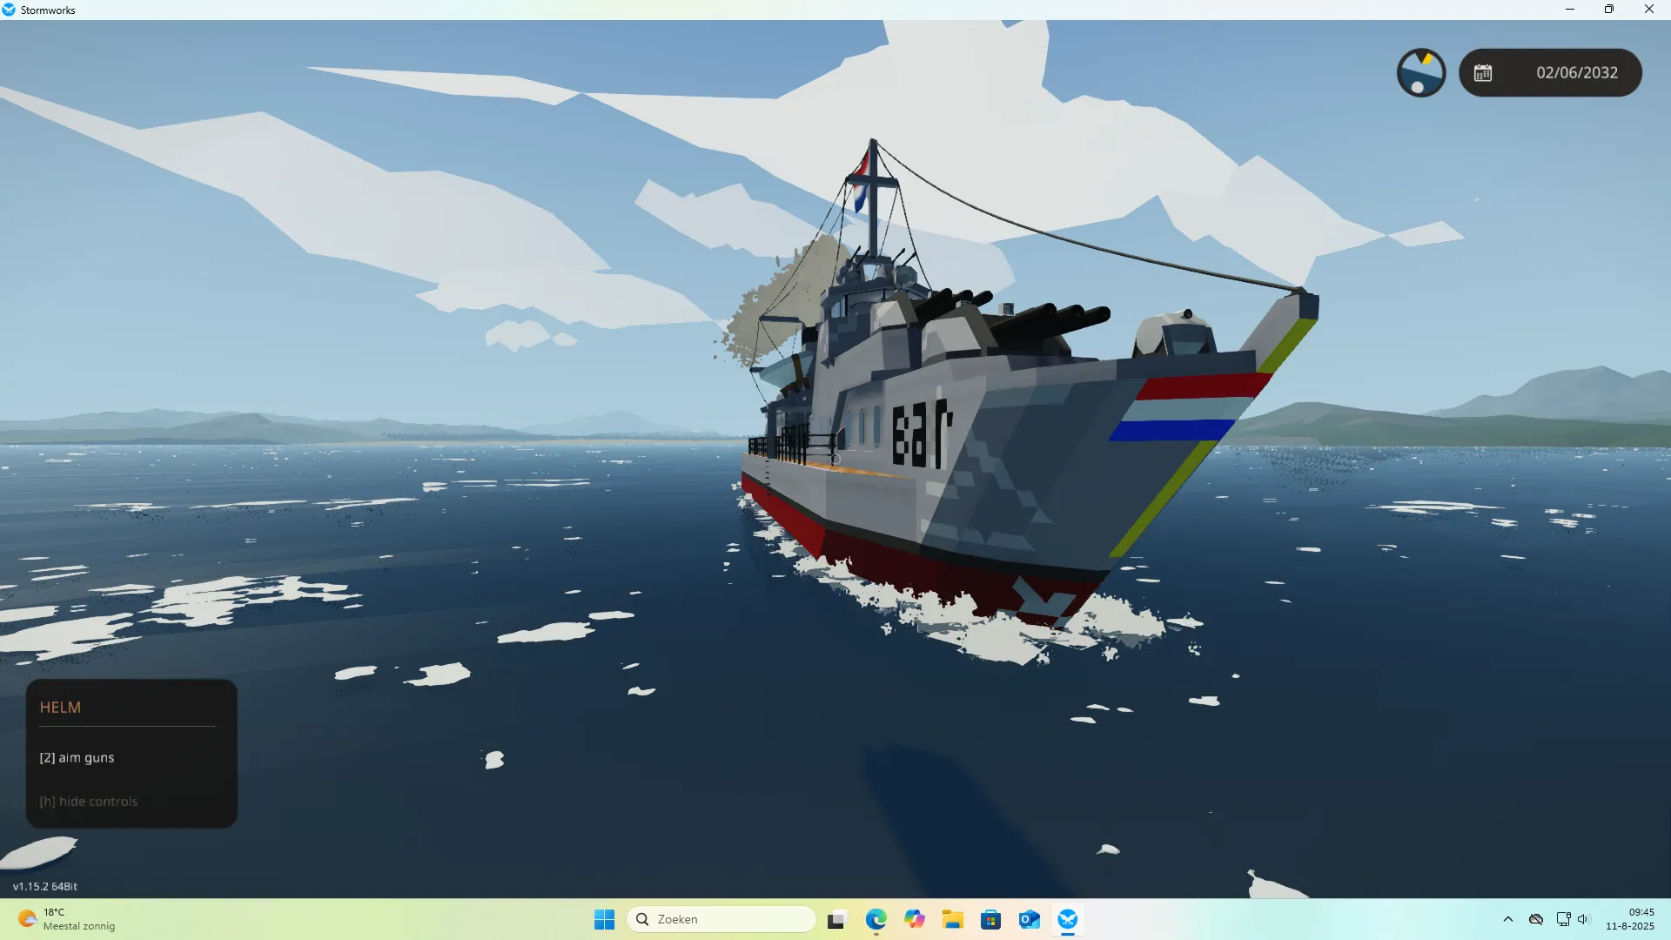Click the 02/06/2032 date display
Viewport: 1671px width, 940px height.
(x=1576, y=73)
